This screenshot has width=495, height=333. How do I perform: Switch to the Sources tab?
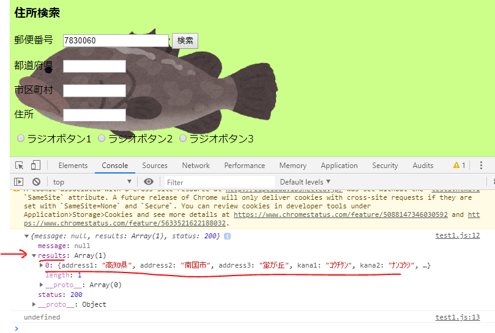(x=155, y=166)
